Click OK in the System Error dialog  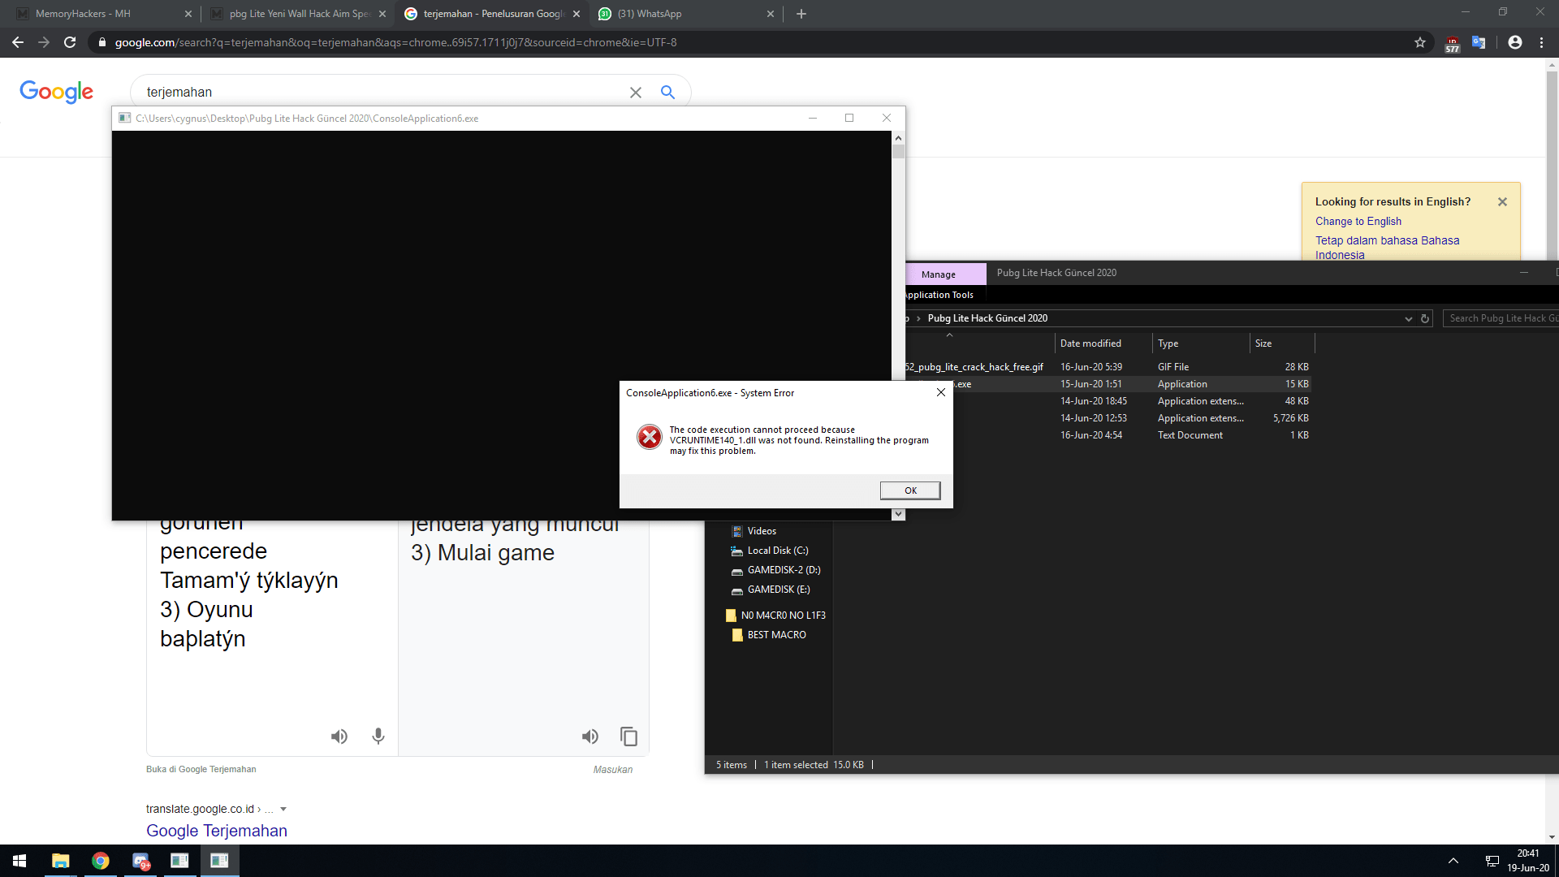[910, 490]
